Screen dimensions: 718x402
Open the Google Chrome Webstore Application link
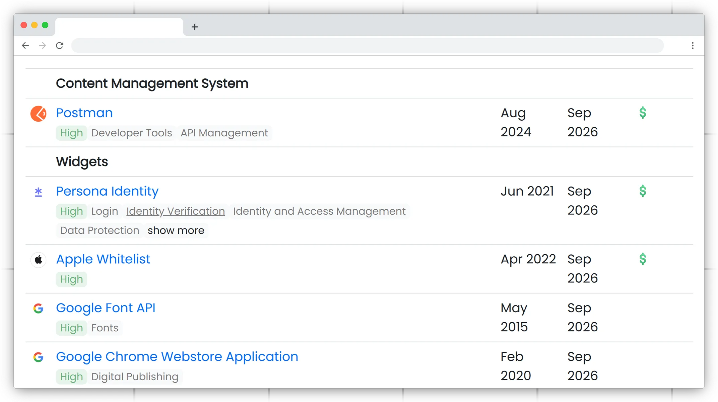tap(177, 357)
